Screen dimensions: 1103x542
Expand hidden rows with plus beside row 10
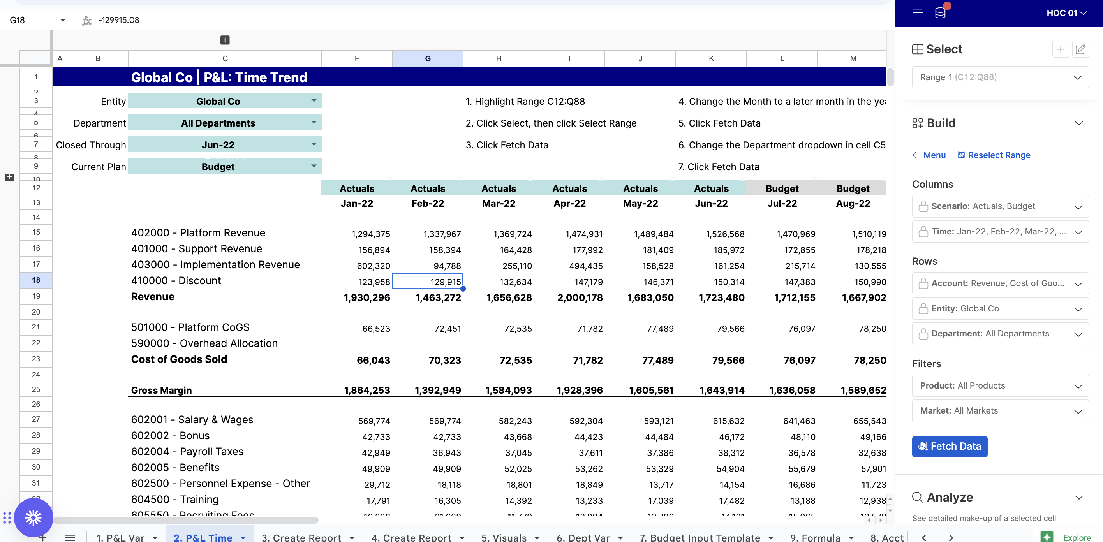point(10,177)
